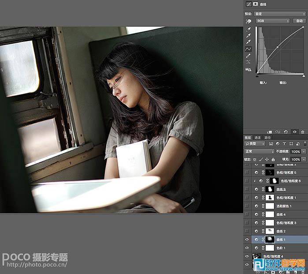308x274 pixels.
Task: Filter layers by adjustment layer icon
Action: point(278,143)
